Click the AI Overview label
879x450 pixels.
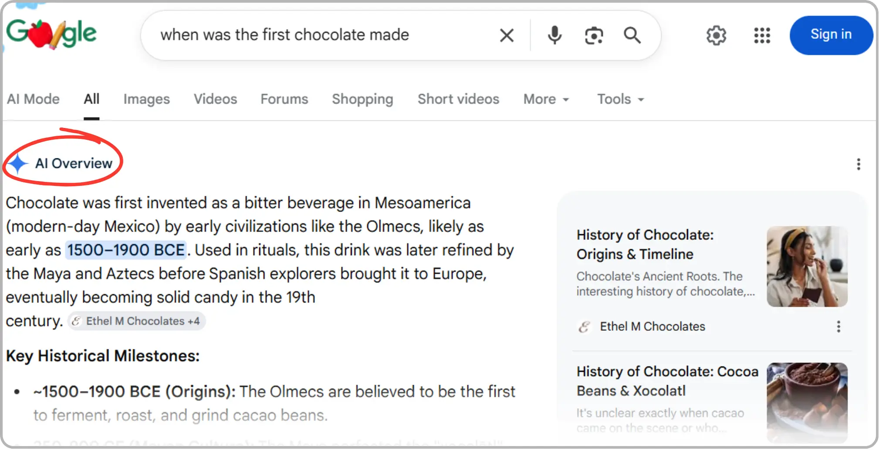(74, 163)
